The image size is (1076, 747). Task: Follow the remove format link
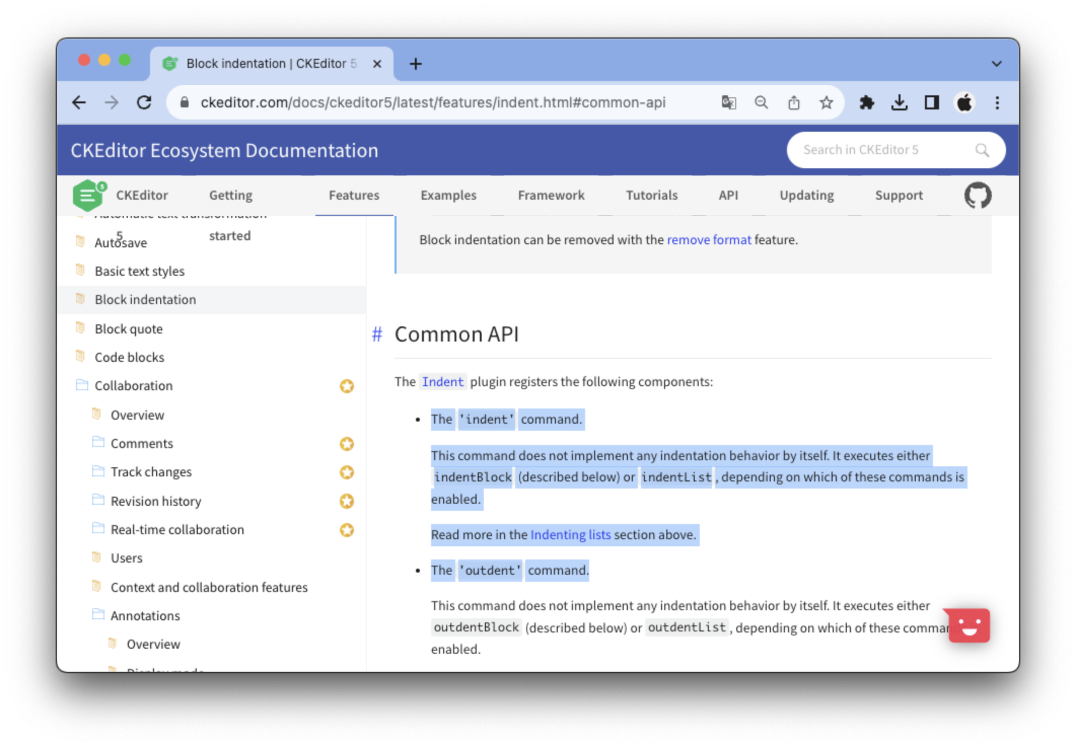coord(708,240)
